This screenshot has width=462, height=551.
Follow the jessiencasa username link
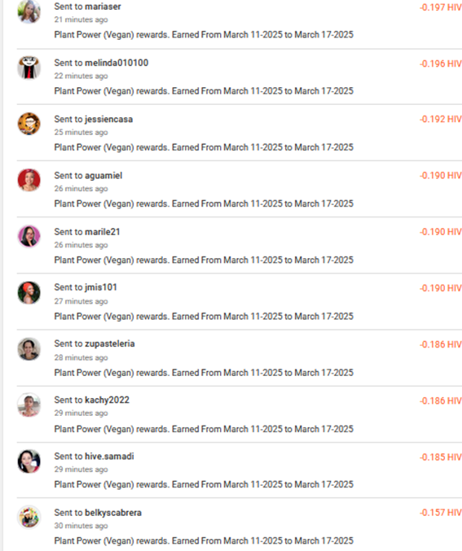(x=108, y=119)
